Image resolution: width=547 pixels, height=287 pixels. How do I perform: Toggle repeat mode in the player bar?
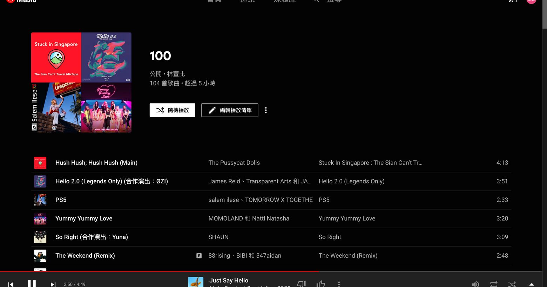pyautogui.click(x=494, y=284)
